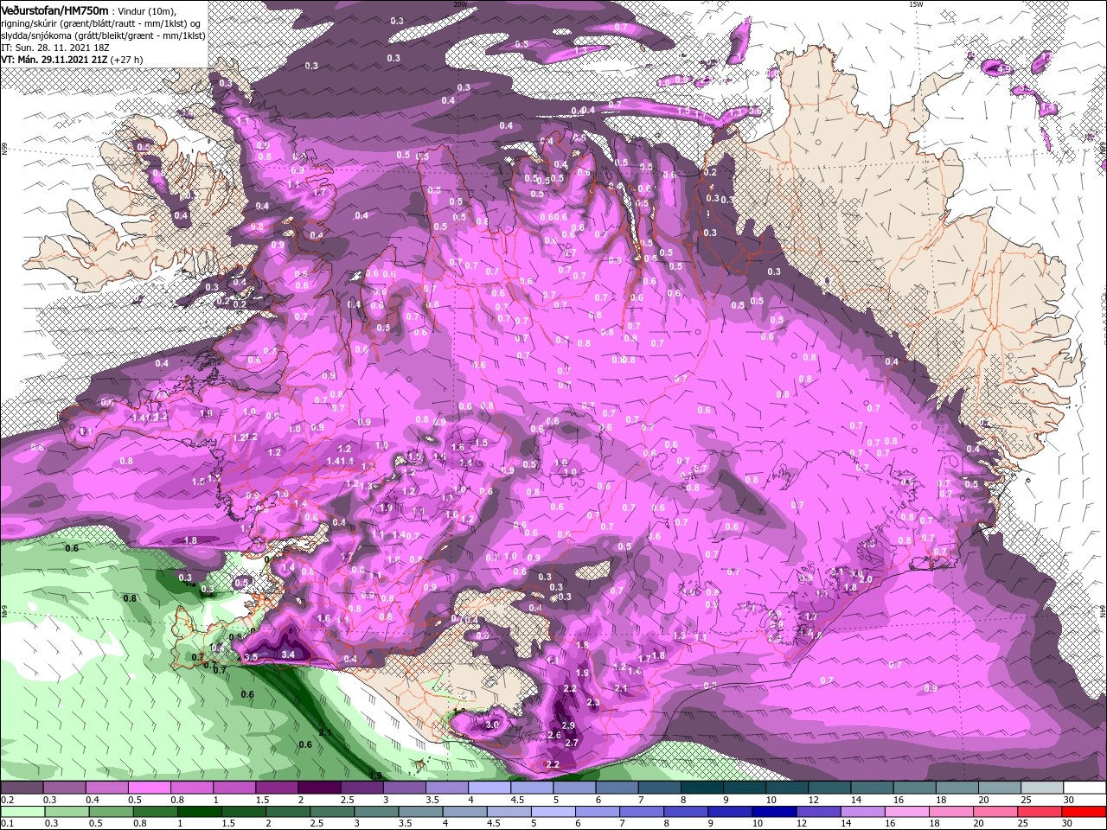Click the 'Veðurstofan/HM750m' title text
The height and width of the screenshot is (830, 1107).
coord(54,10)
